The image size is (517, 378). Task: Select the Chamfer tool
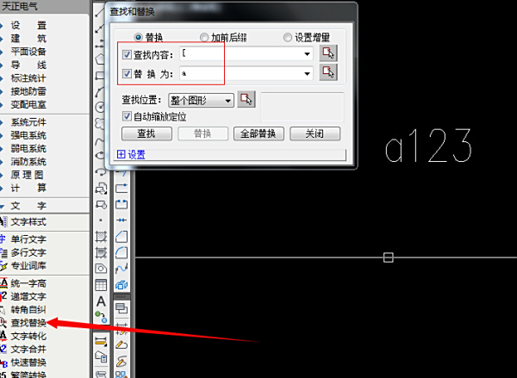121,237
